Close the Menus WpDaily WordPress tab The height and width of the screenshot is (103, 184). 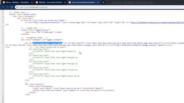[x=32, y=2]
